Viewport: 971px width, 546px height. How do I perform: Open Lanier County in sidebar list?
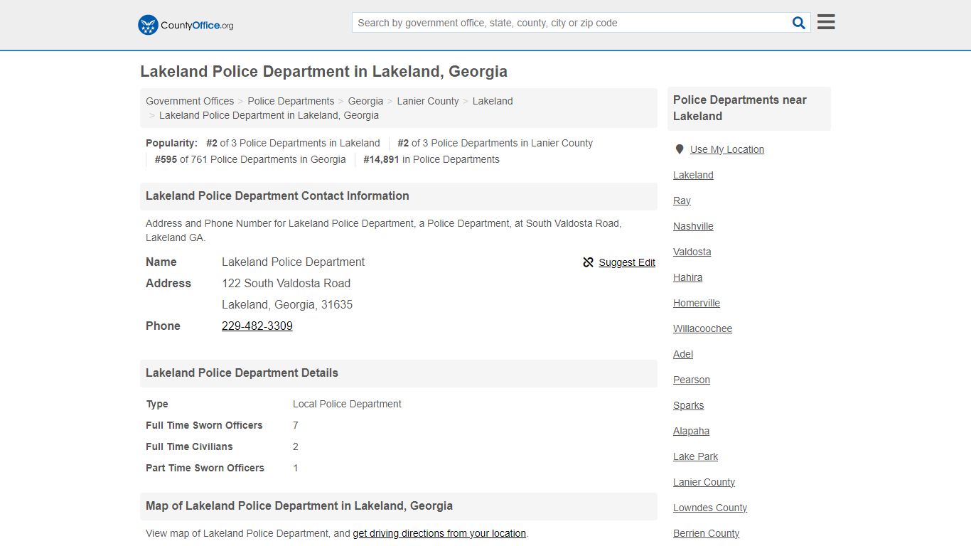pos(704,482)
